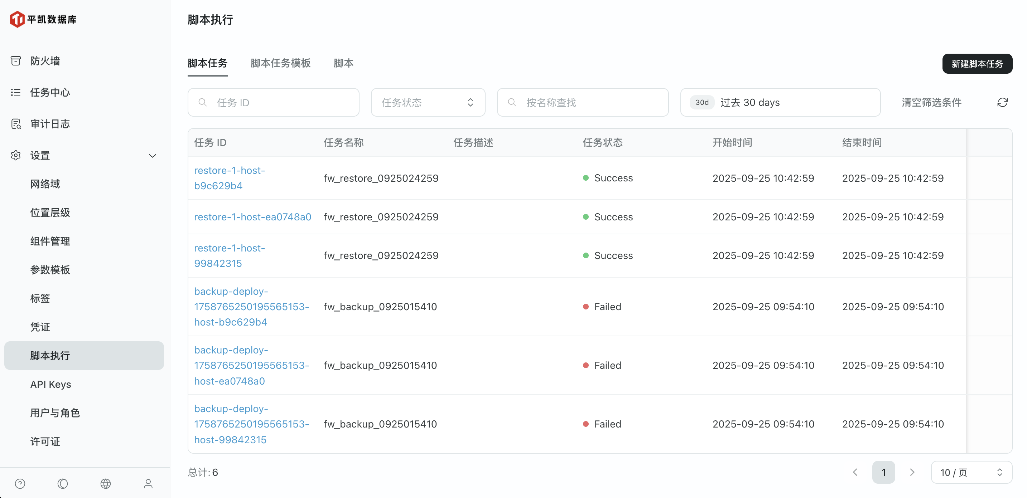Open the user profile icon
The width and height of the screenshot is (1027, 498).
(x=148, y=484)
